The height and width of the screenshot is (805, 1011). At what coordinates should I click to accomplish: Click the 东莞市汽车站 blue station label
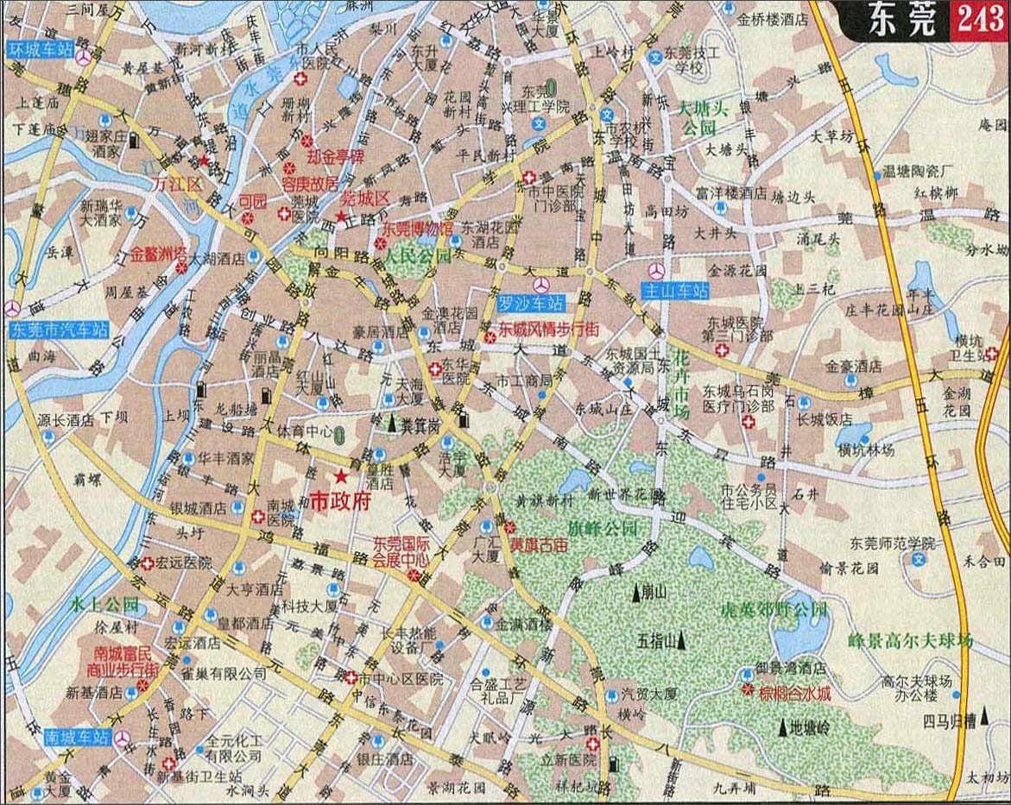(x=60, y=330)
